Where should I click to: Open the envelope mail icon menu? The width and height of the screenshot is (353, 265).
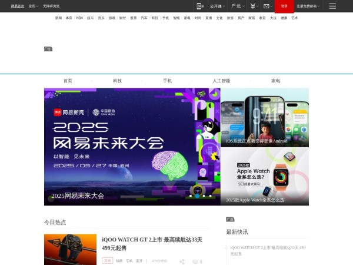tap(268, 6)
